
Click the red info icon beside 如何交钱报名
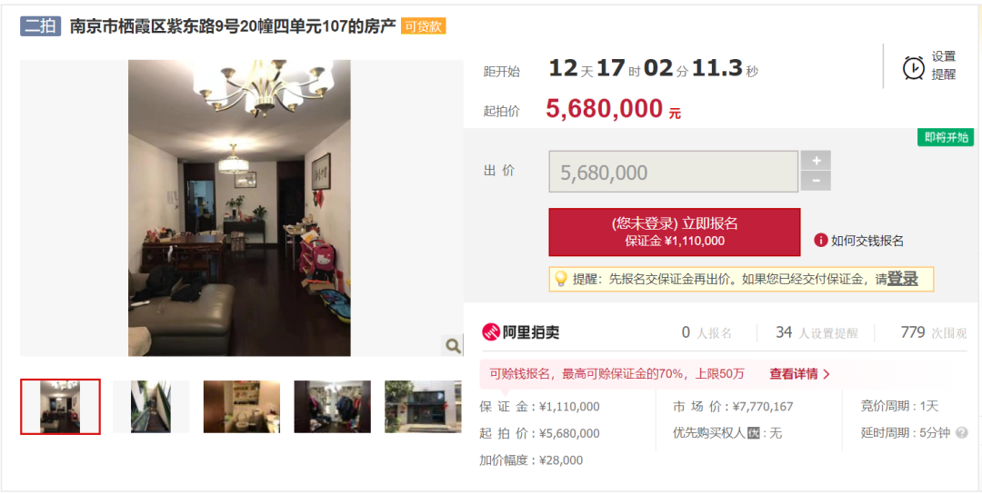821,240
